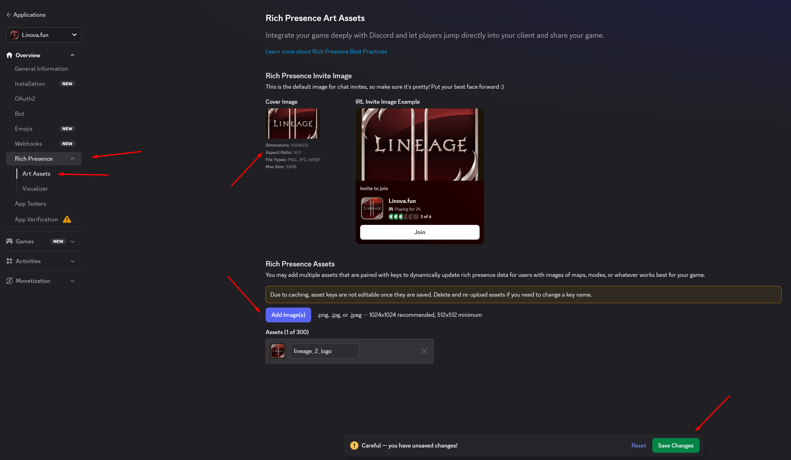This screenshot has height=460, width=791.
Task: Click the recommended image size hint text
Action: pyautogui.click(x=399, y=315)
